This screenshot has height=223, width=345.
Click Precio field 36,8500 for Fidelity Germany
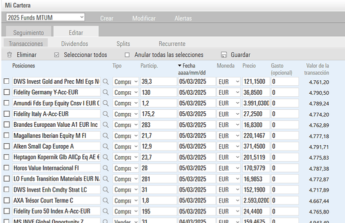coord(256,92)
